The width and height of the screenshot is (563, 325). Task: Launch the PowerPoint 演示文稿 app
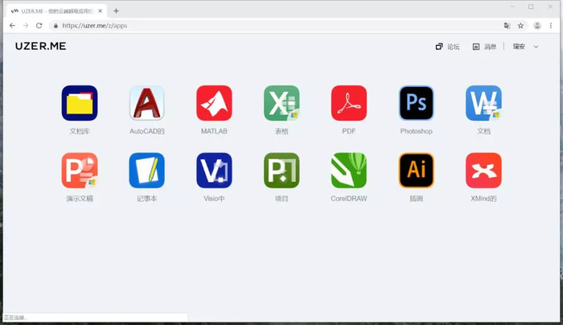pyautogui.click(x=80, y=171)
